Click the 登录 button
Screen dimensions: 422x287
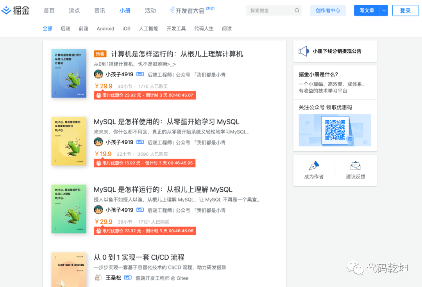(405, 11)
